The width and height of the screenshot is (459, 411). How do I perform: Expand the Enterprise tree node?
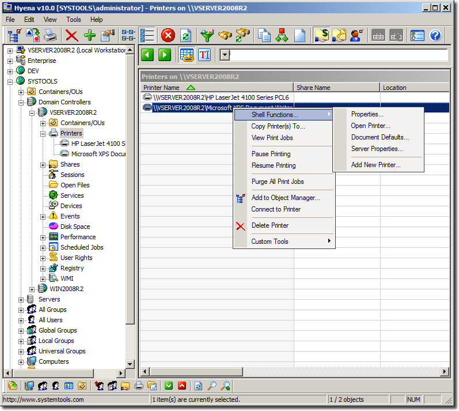click(x=10, y=61)
